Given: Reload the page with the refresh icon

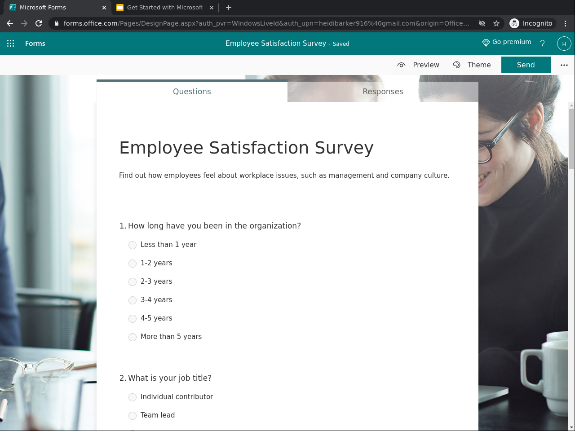Looking at the screenshot, I should (x=39, y=23).
